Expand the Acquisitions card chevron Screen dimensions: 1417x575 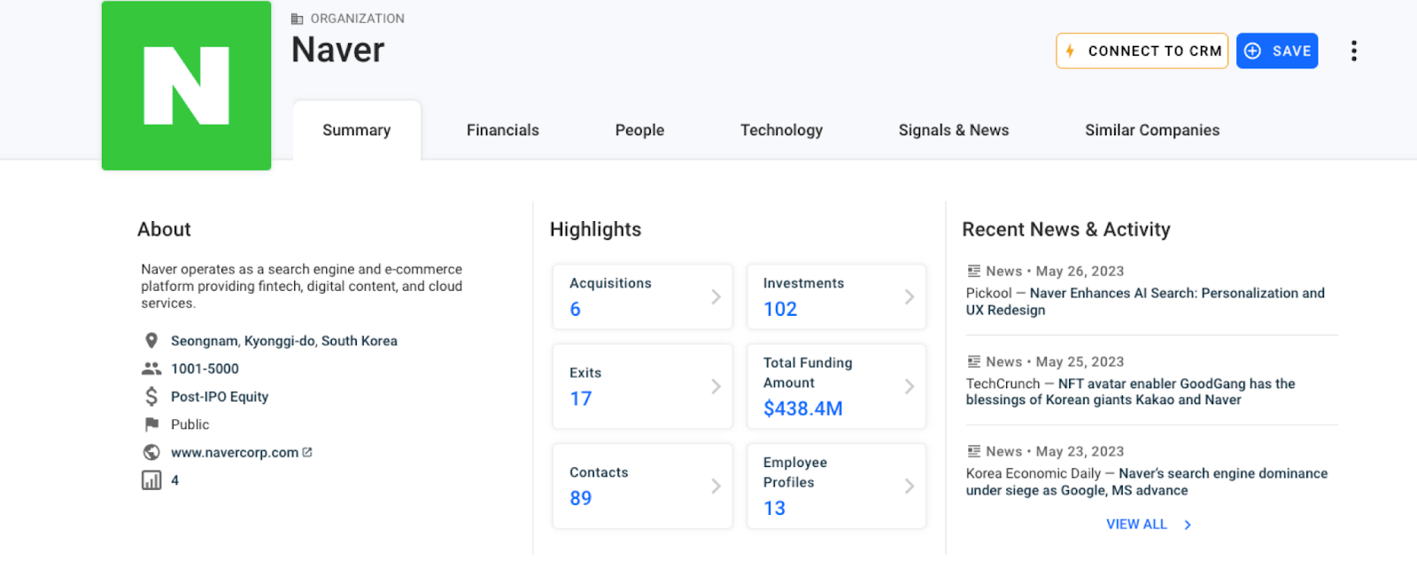click(716, 296)
